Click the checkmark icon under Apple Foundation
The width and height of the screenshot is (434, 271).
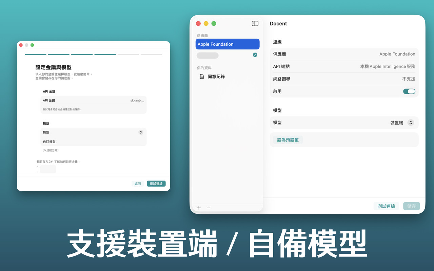[255, 55]
